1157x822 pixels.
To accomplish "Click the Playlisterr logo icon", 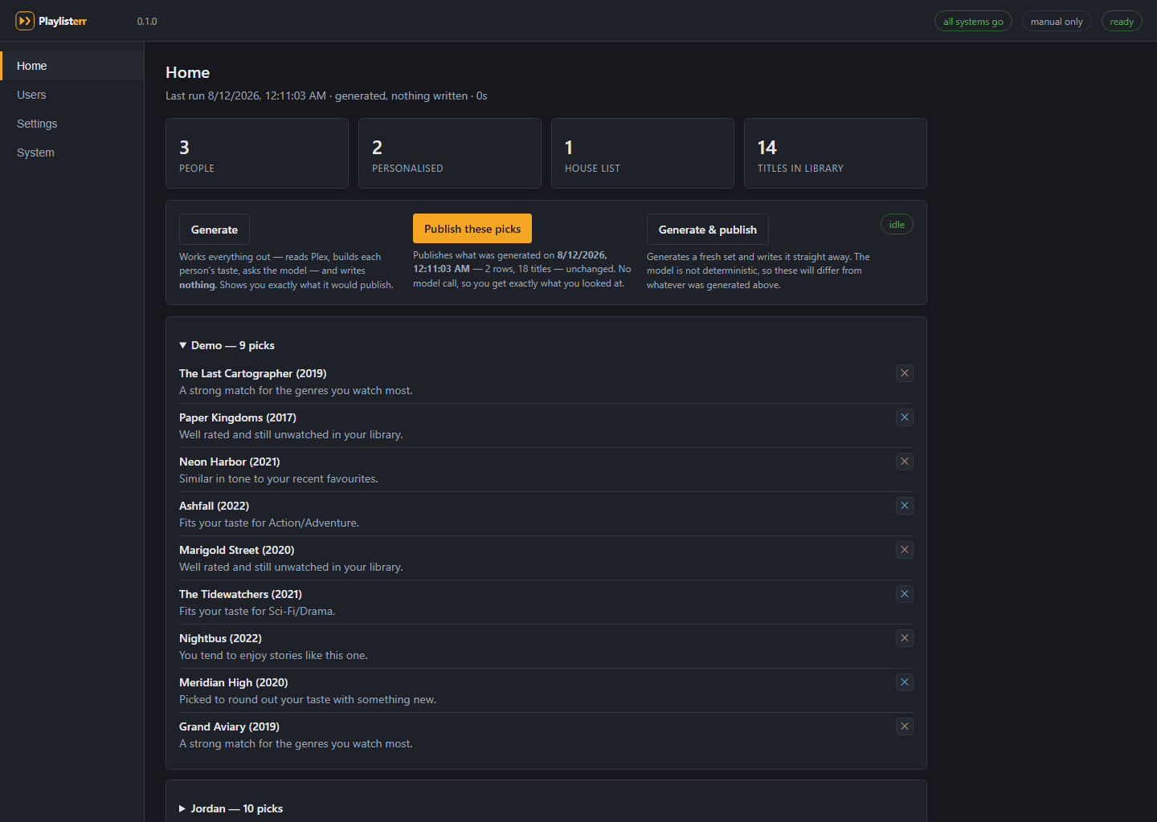I will point(25,21).
